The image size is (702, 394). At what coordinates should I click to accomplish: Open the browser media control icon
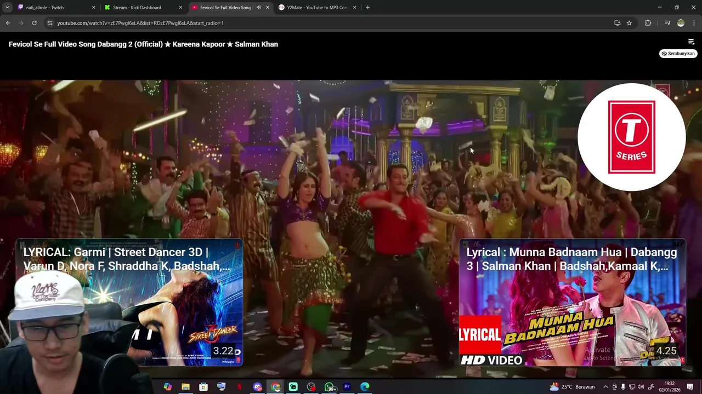[x=667, y=23]
